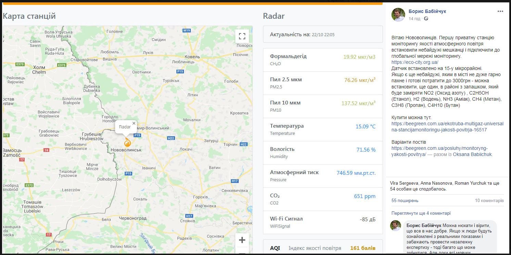The height and width of the screenshot is (255, 511).
Task: Close the Radar map popup
Action: click(134, 123)
